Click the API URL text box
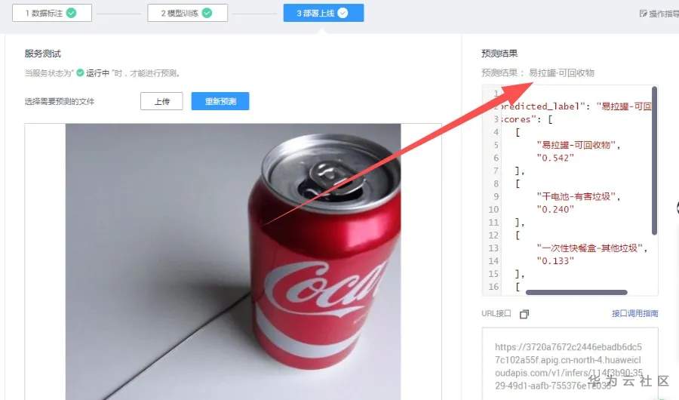The image size is (679, 400). (570, 364)
